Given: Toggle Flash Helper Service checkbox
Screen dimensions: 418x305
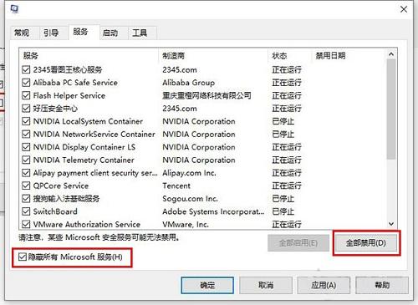Looking at the screenshot, I should [26, 95].
